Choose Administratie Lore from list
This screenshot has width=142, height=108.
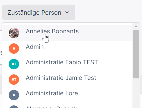67,95
